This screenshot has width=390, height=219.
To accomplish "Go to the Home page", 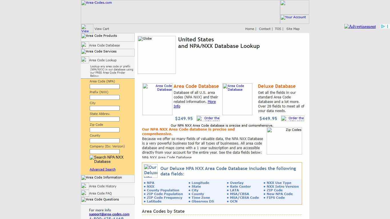I will pyautogui.click(x=250, y=29).
